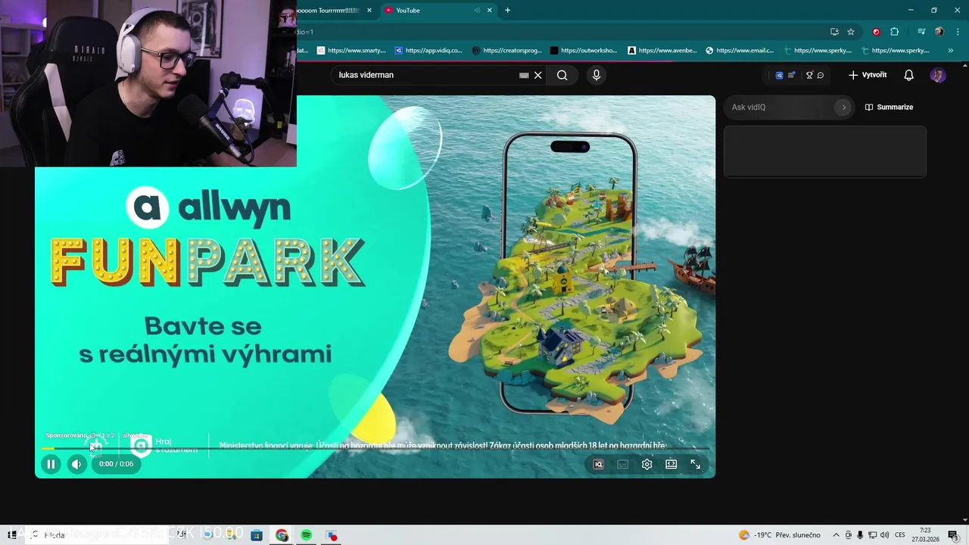
Task: Open the YouTube account avatar menu
Action: (938, 75)
